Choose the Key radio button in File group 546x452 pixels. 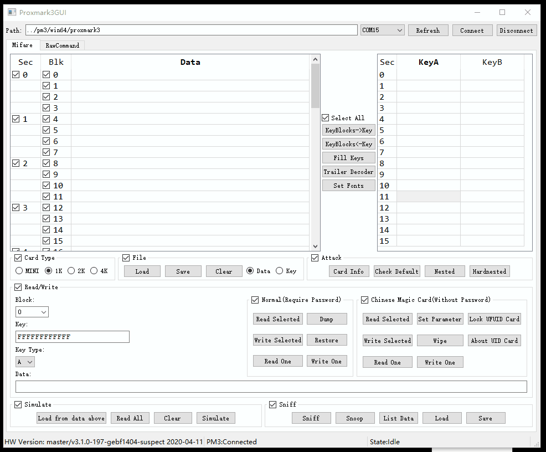pos(279,271)
